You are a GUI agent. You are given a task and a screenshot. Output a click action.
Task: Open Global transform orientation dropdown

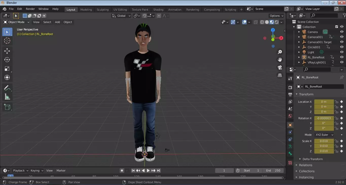[121, 16]
